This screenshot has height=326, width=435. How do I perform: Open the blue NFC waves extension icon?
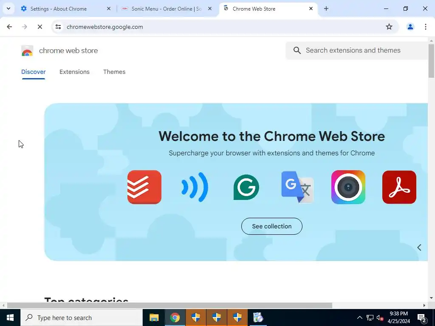pos(195,187)
